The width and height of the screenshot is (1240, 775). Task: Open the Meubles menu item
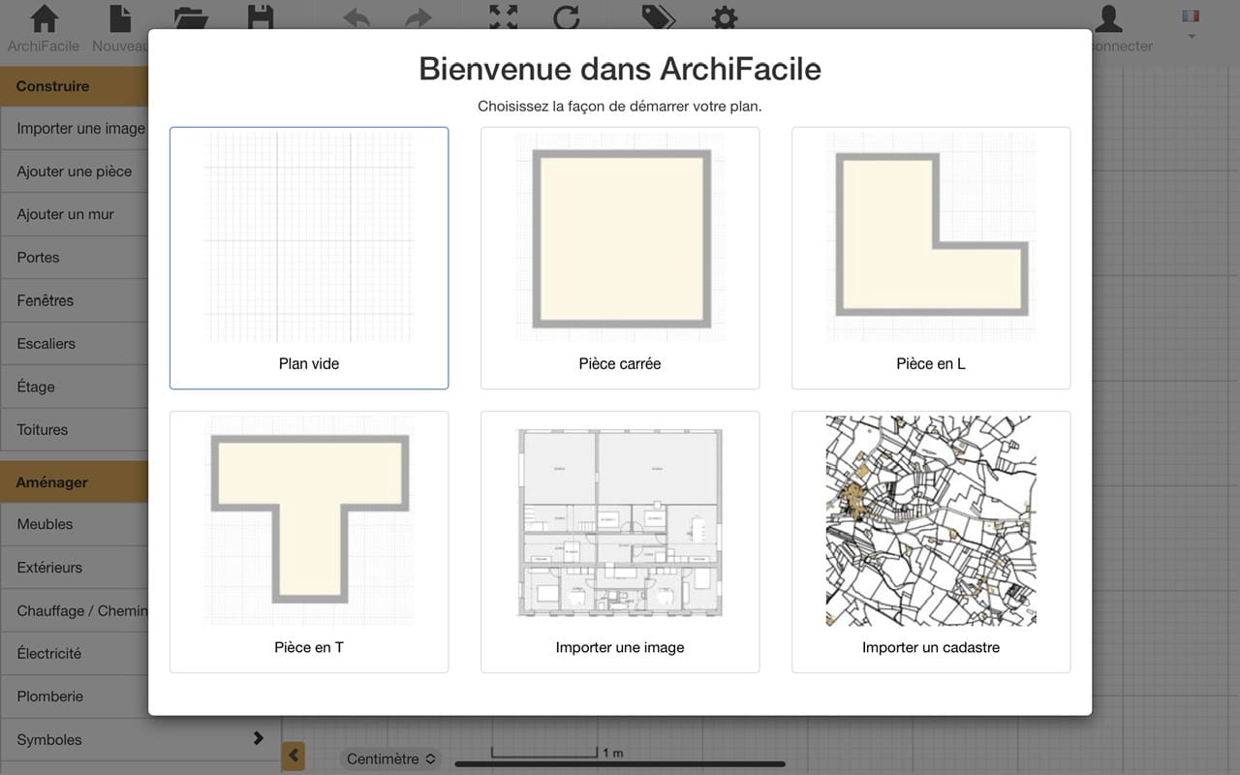click(75, 524)
